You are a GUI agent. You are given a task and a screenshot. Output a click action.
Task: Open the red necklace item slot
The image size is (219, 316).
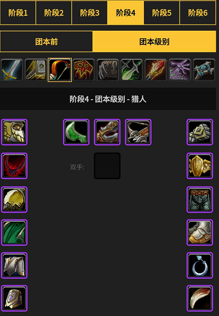(x=14, y=165)
